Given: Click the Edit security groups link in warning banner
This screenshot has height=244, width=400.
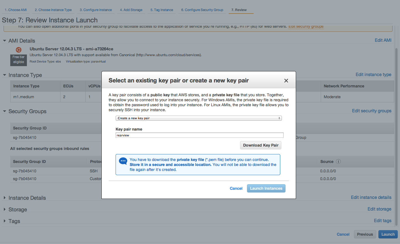Looking at the screenshot, I should click(x=306, y=27).
